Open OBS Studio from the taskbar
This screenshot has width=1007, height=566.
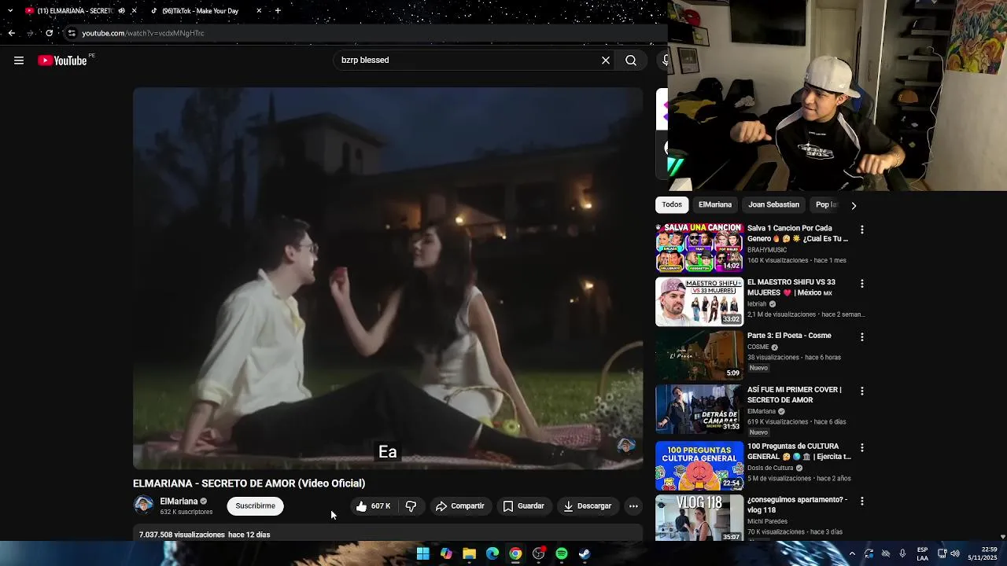539,553
